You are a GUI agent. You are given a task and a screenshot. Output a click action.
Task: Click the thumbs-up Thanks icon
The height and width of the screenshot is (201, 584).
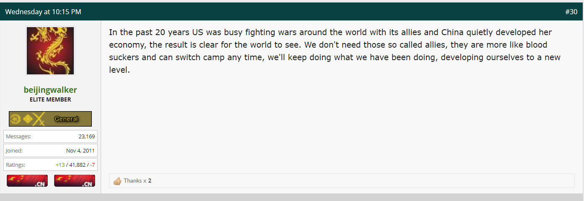click(117, 181)
